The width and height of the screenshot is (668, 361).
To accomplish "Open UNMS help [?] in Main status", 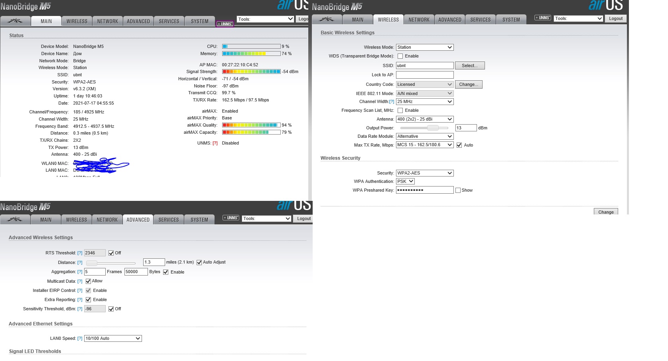I will [215, 143].
